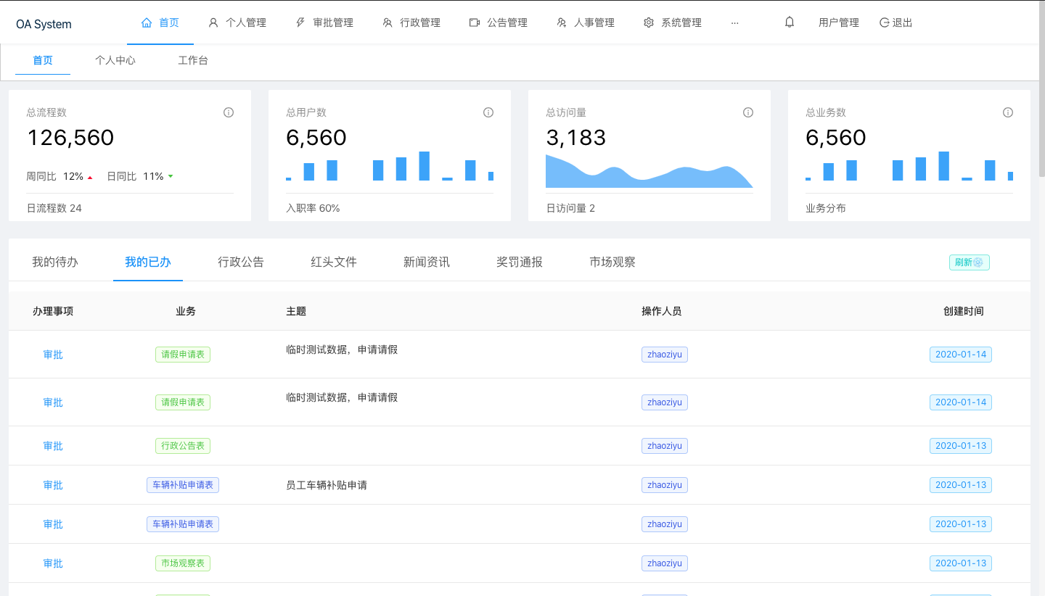Click zhaoziyu tag in 市场观察表 row

[665, 563]
